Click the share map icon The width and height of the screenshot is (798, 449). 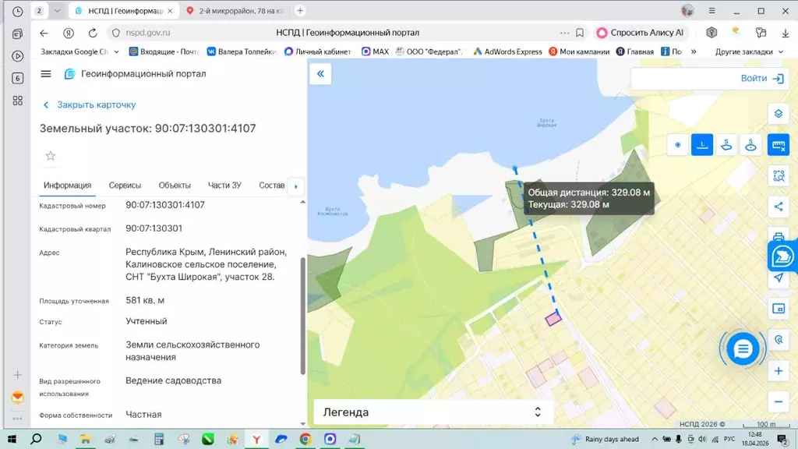click(x=778, y=207)
